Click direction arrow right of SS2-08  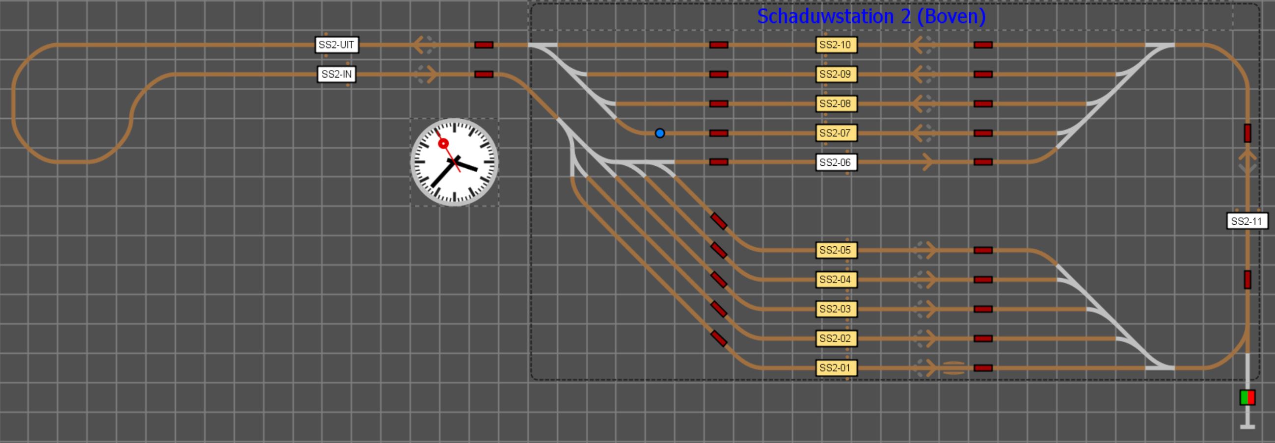tap(922, 104)
